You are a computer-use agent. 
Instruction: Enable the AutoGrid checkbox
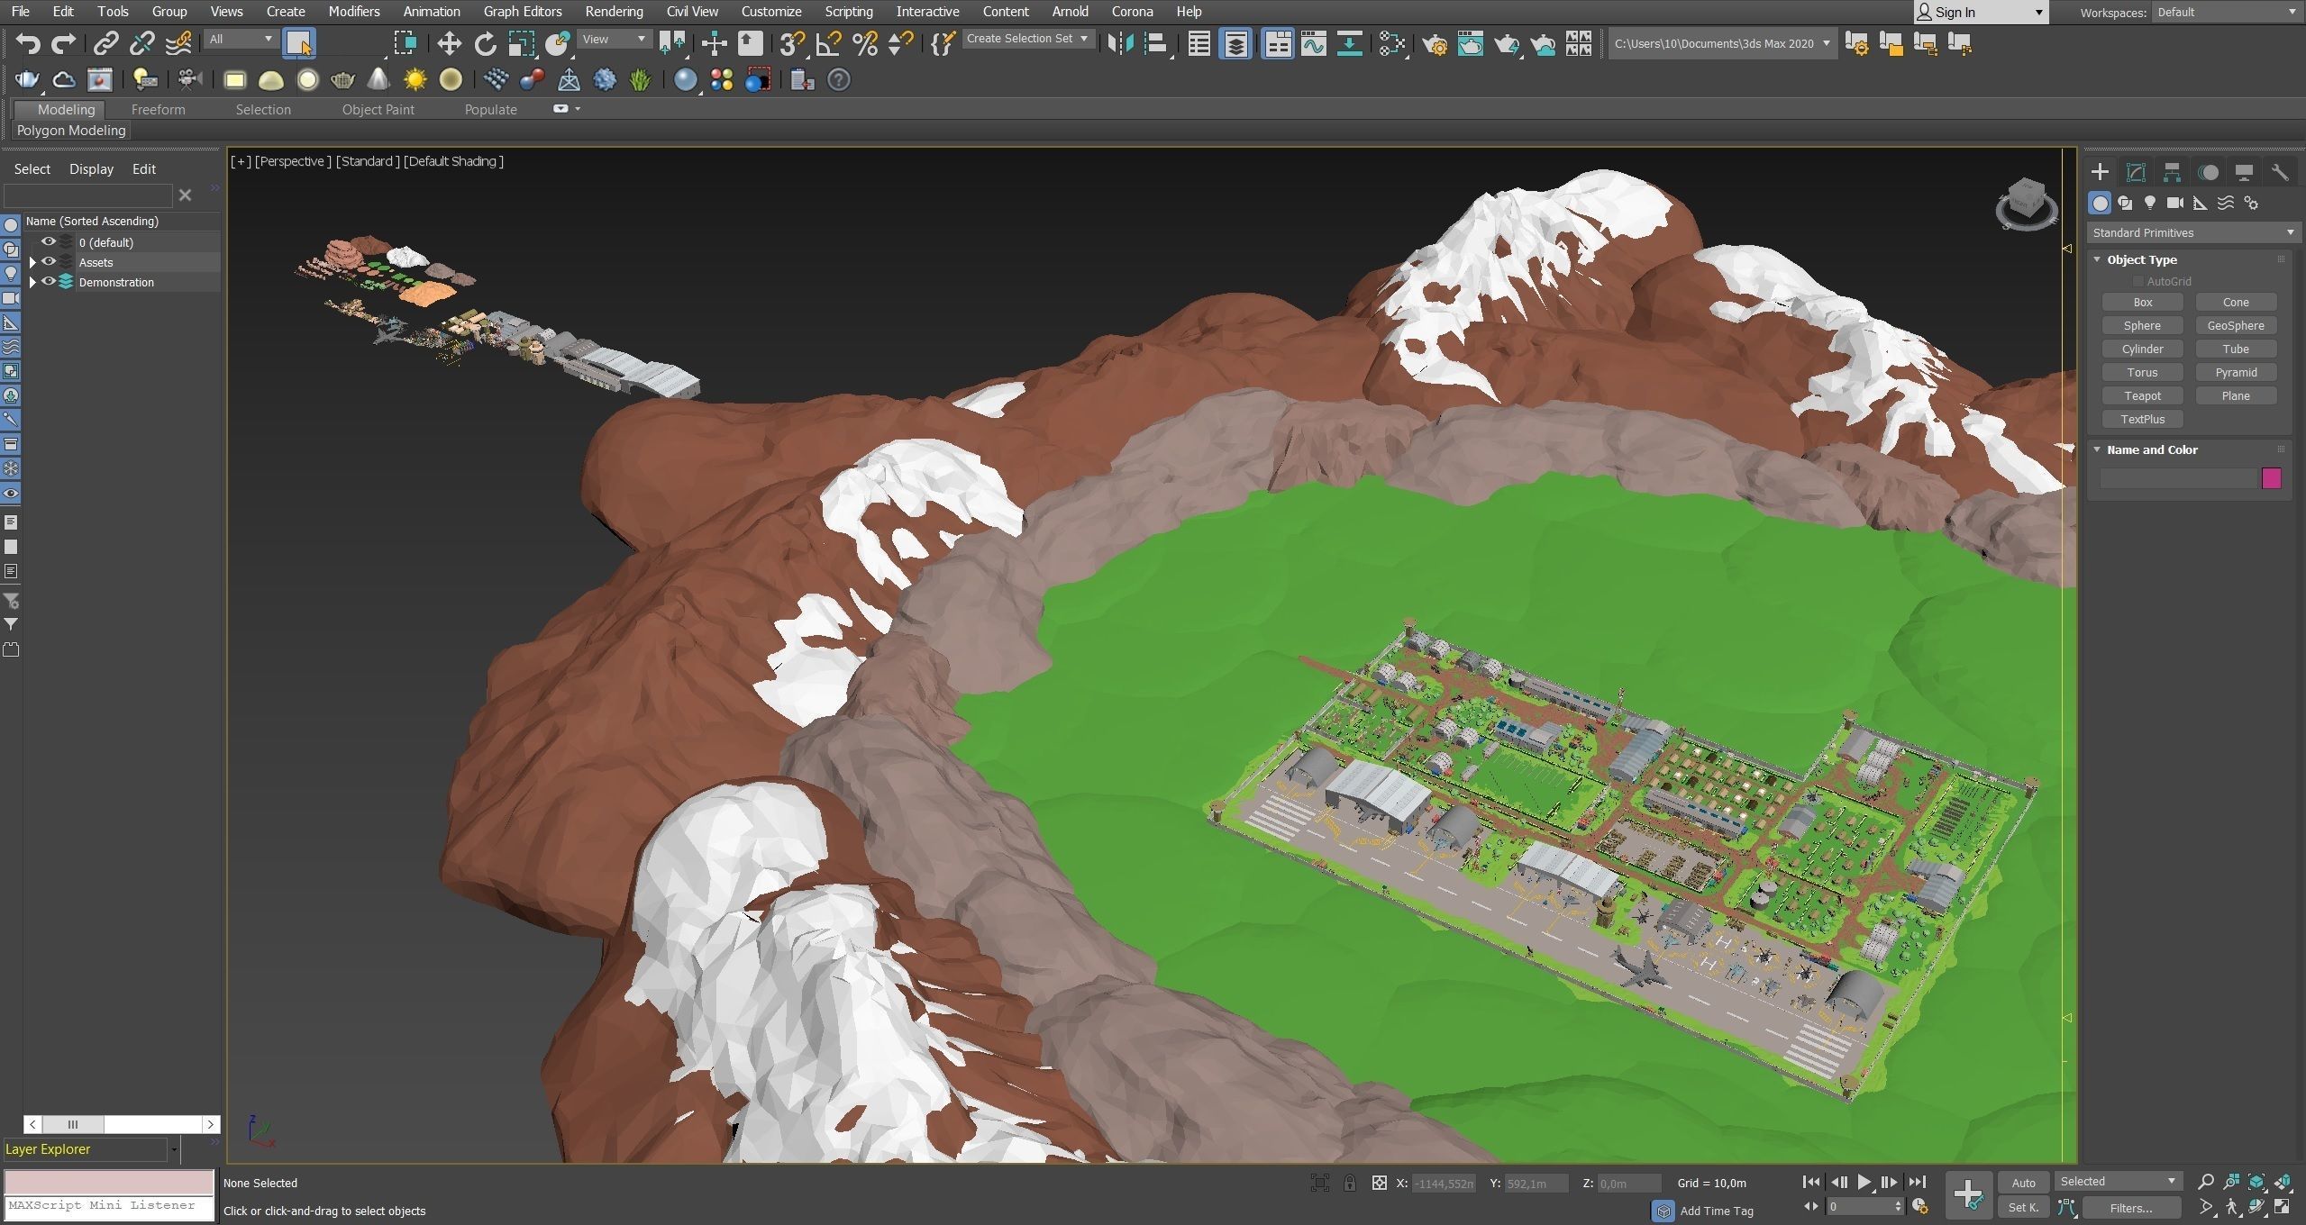point(2137,281)
